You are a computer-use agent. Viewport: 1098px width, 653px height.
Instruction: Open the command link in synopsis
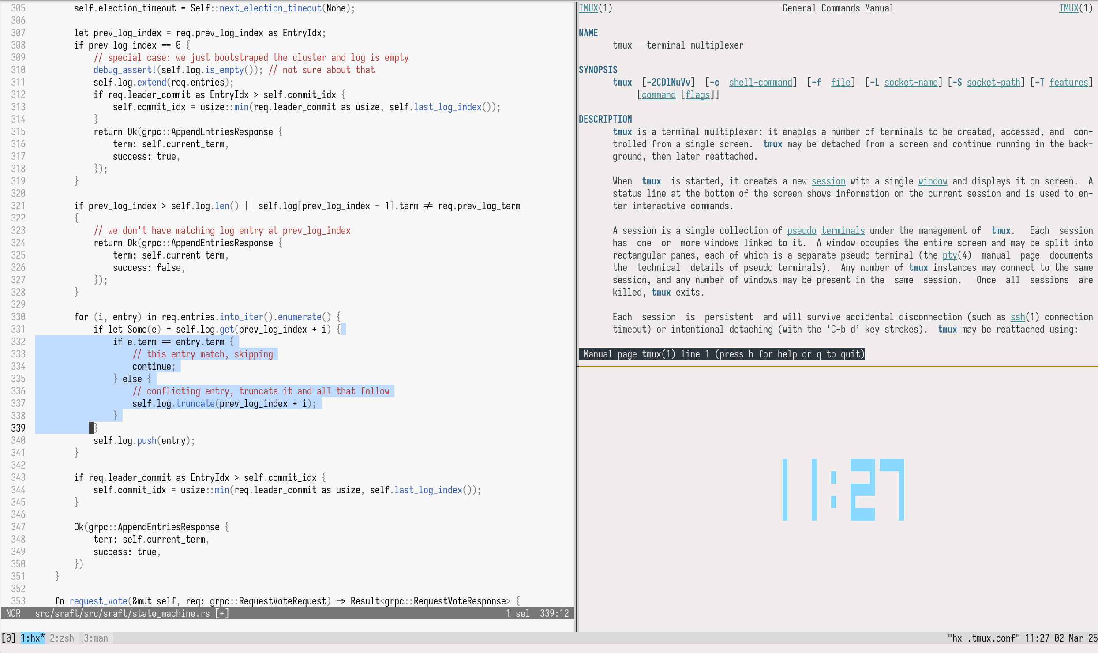659,94
